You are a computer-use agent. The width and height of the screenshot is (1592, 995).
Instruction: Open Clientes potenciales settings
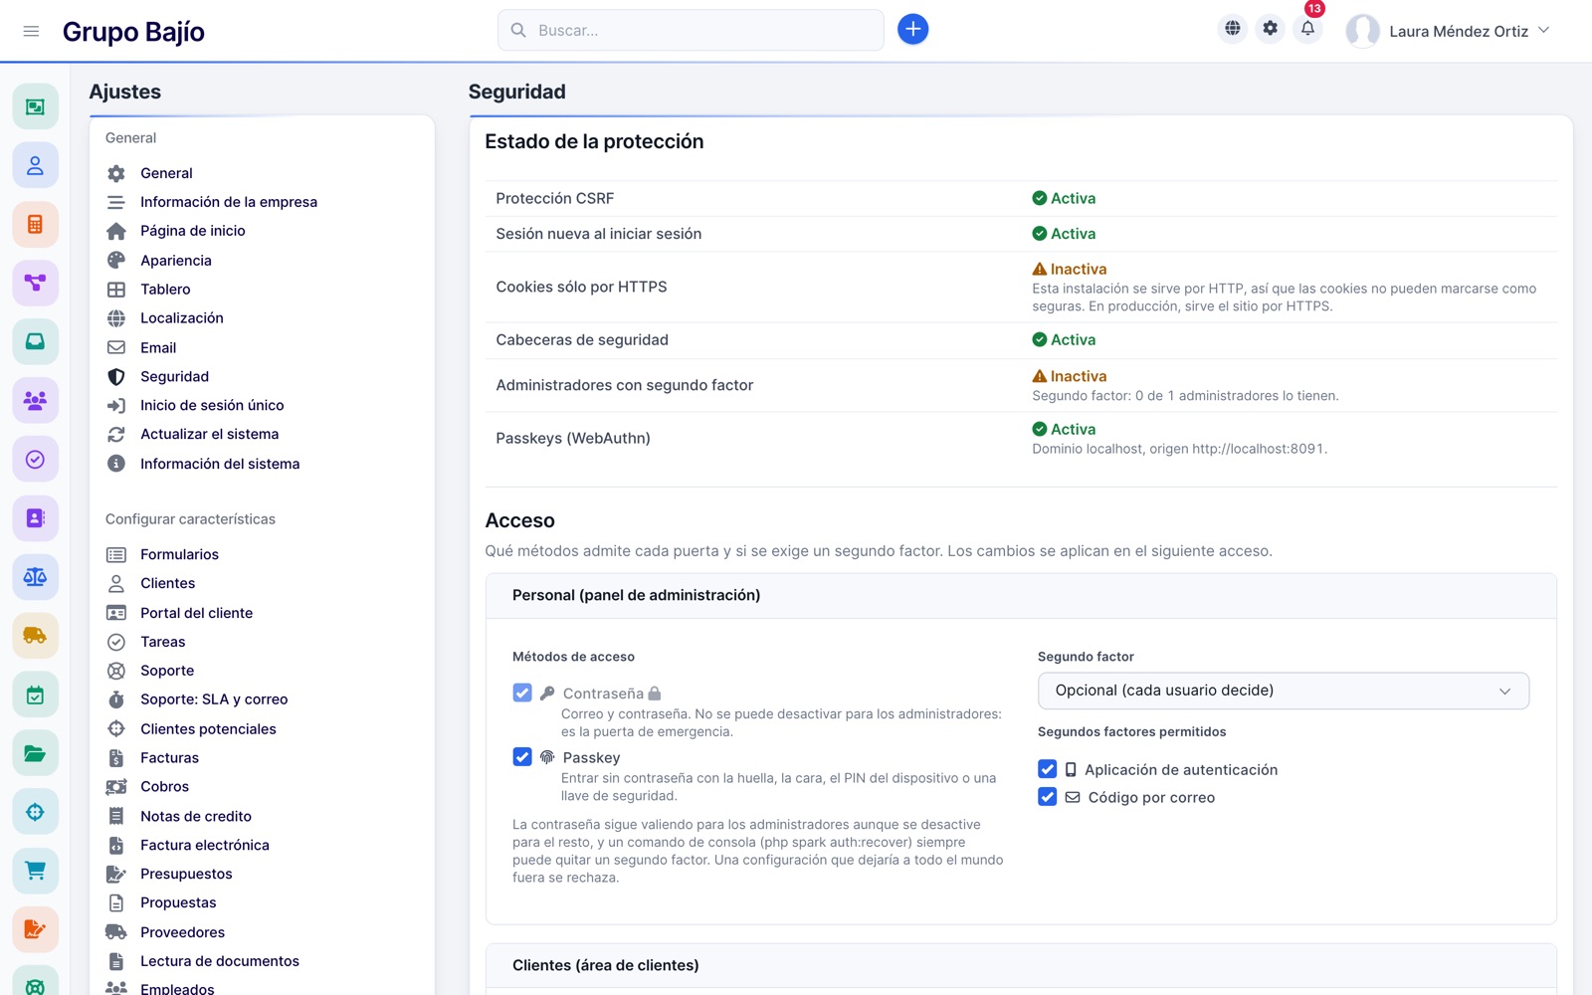[208, 729]
